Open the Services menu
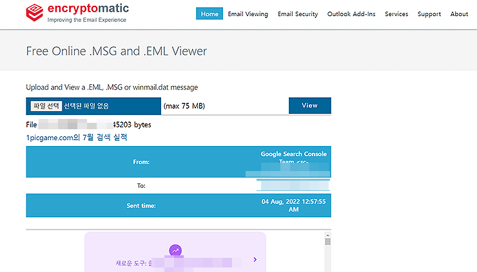Screen dimensions: 477x272 [396, 14]
